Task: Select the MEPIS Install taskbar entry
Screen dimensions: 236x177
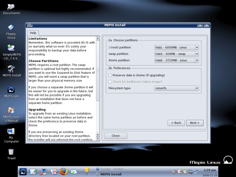Action: click(109, 174)
